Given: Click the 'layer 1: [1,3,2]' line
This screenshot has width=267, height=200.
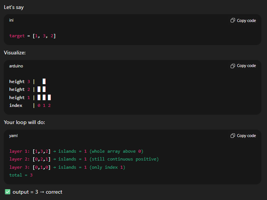Looking at the screenshot, I should pos(76,151).
